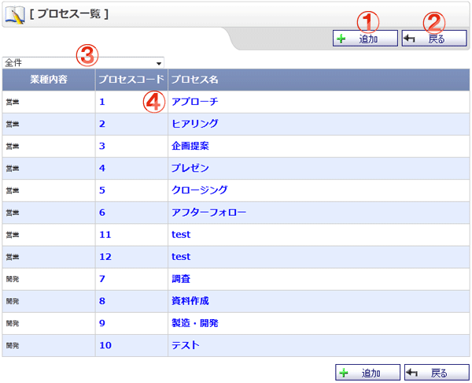Open the プレゼン process link

coord(190,168)
